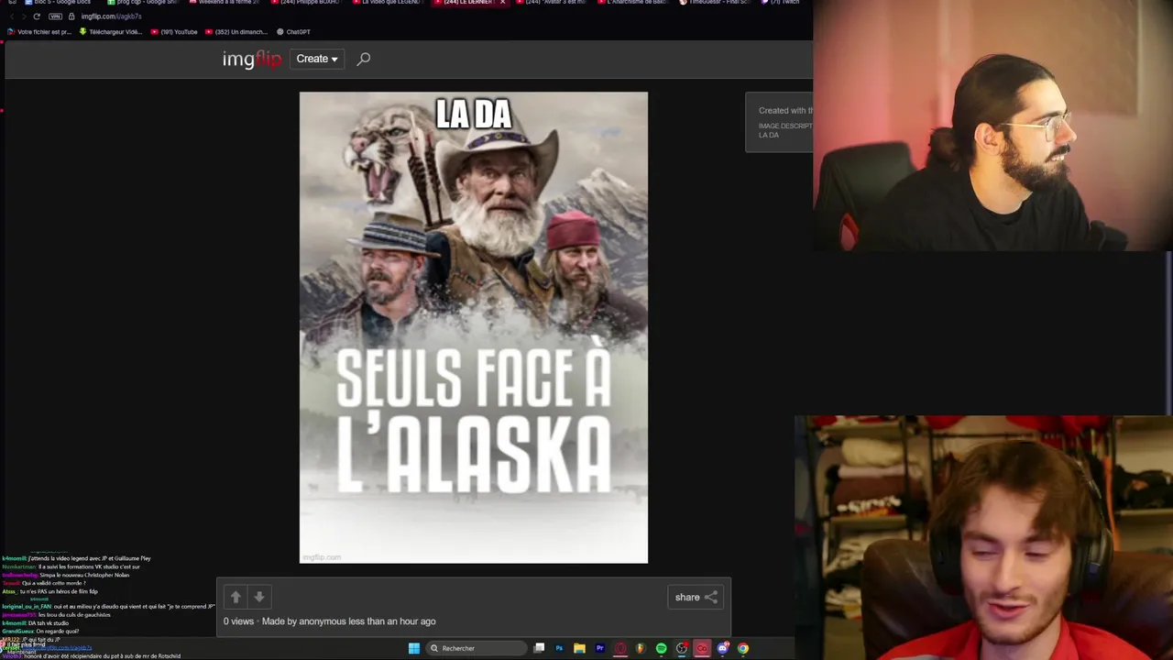
Task: Open Spotify from taskbar
Action: tap(661, 648)
